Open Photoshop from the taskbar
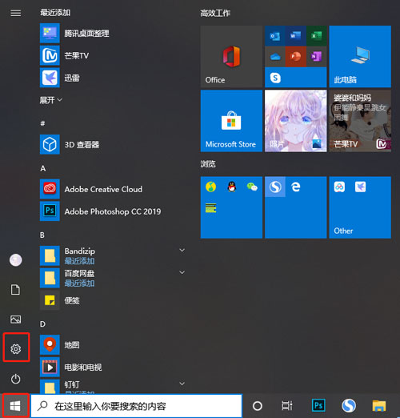The image size is (400, 418). (x=318, y=406)
